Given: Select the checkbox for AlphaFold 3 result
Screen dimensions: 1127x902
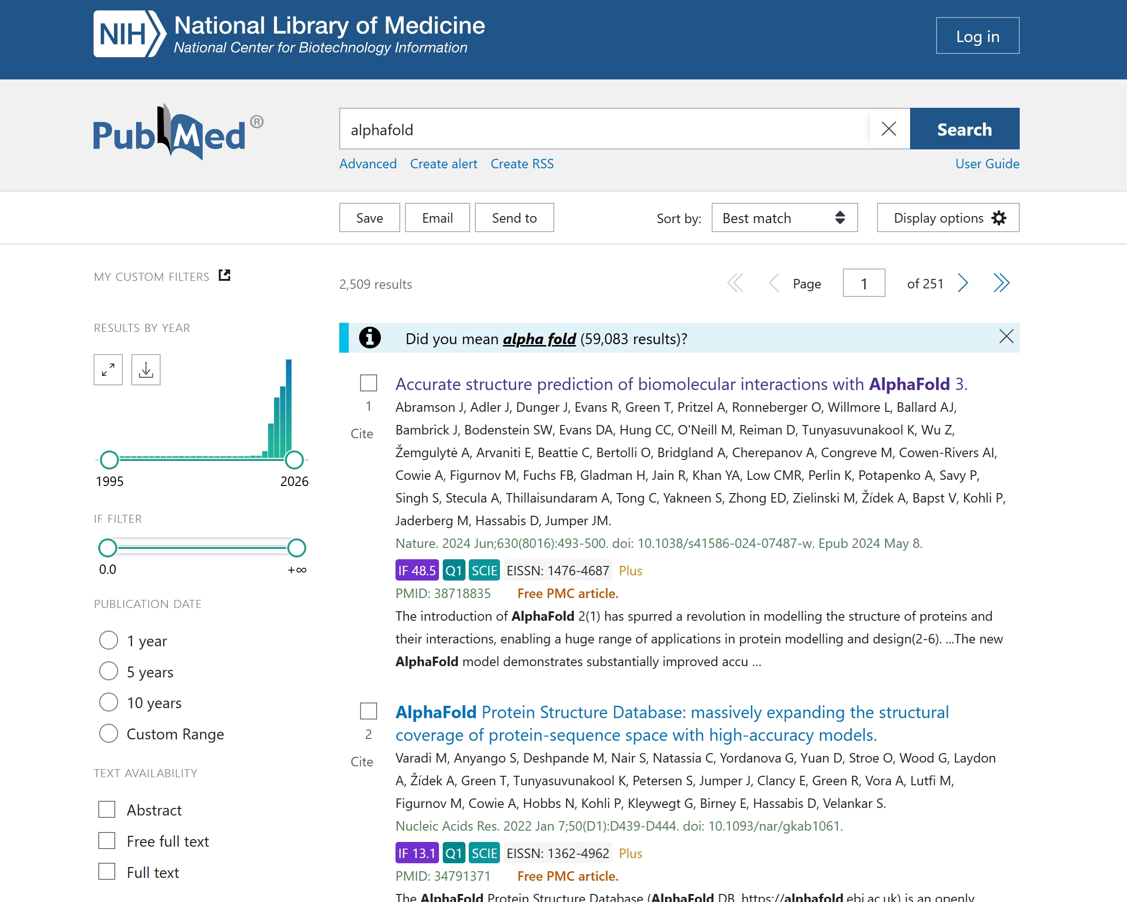Looking at the screenshot, I should click(x=369, y=383).
